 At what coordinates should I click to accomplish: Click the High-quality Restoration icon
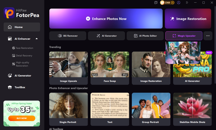point(14,64)
